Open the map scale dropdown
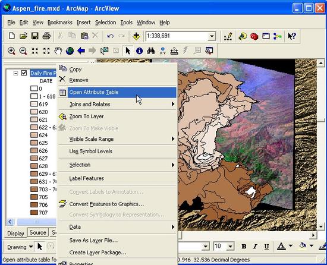Image resolution: width=327 pixels, height=265 pixels. (212, 36)
